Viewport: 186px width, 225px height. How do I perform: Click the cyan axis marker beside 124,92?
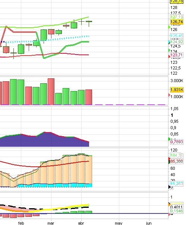coord(169,42)
